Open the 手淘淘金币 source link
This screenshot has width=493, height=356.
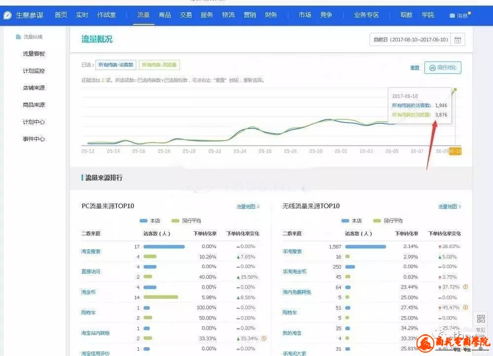tap(294, 272)
